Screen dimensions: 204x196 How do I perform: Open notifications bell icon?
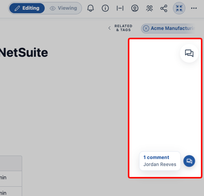pyautogui.click(x=91, y=8)
